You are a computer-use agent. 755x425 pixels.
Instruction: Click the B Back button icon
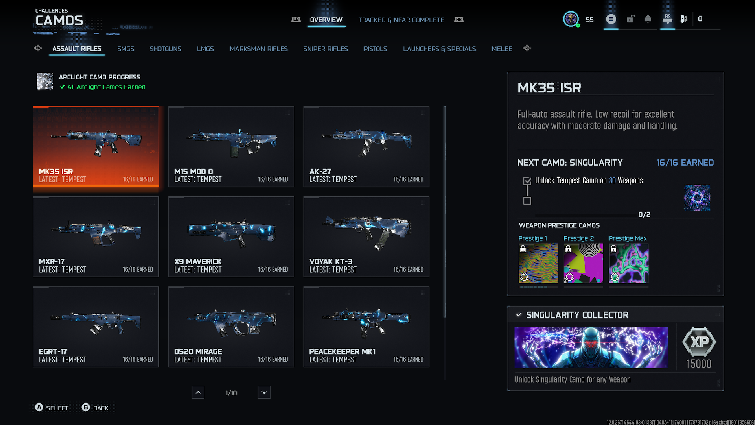click(86, 407)
